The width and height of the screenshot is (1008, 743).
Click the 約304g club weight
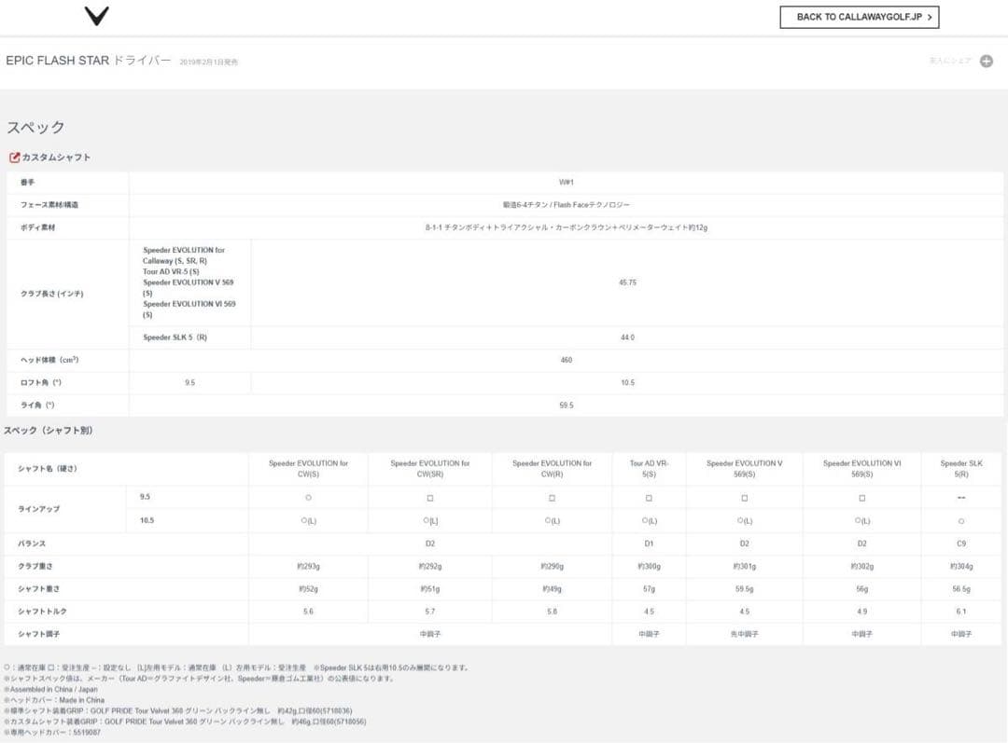point(961,567)
